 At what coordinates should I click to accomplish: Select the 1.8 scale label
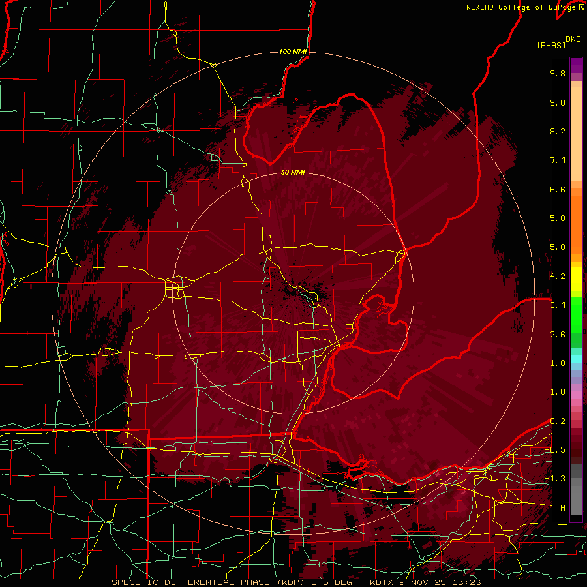(x=558, y=363)
